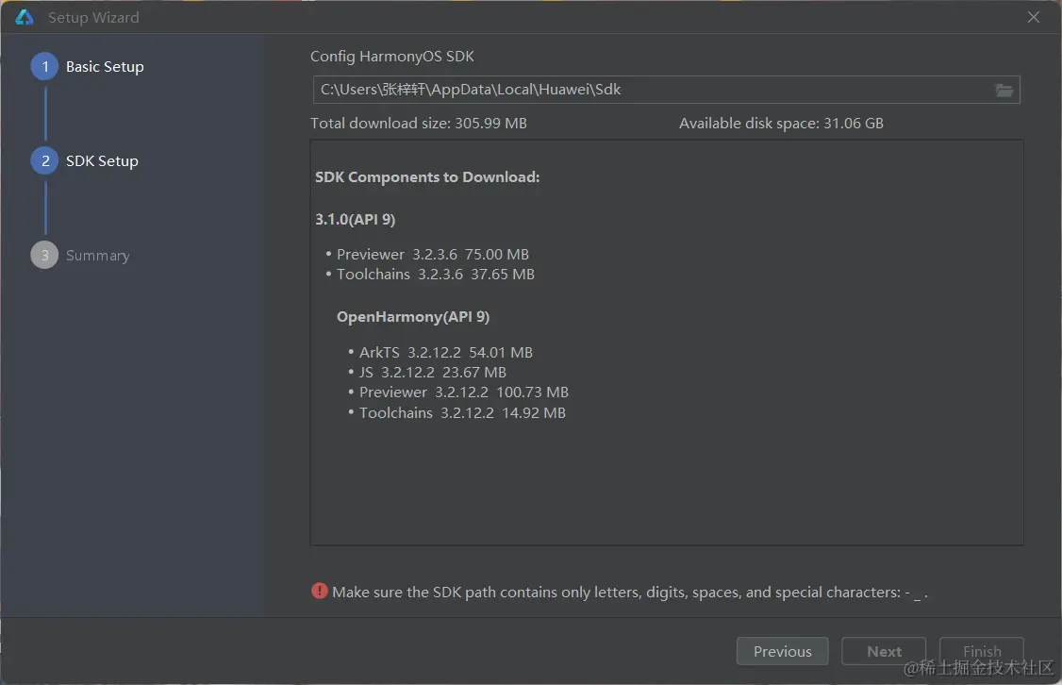Close the Setup Wizard window
The height and width of the screenshot is (685, 1062).
coord(1034,17)
